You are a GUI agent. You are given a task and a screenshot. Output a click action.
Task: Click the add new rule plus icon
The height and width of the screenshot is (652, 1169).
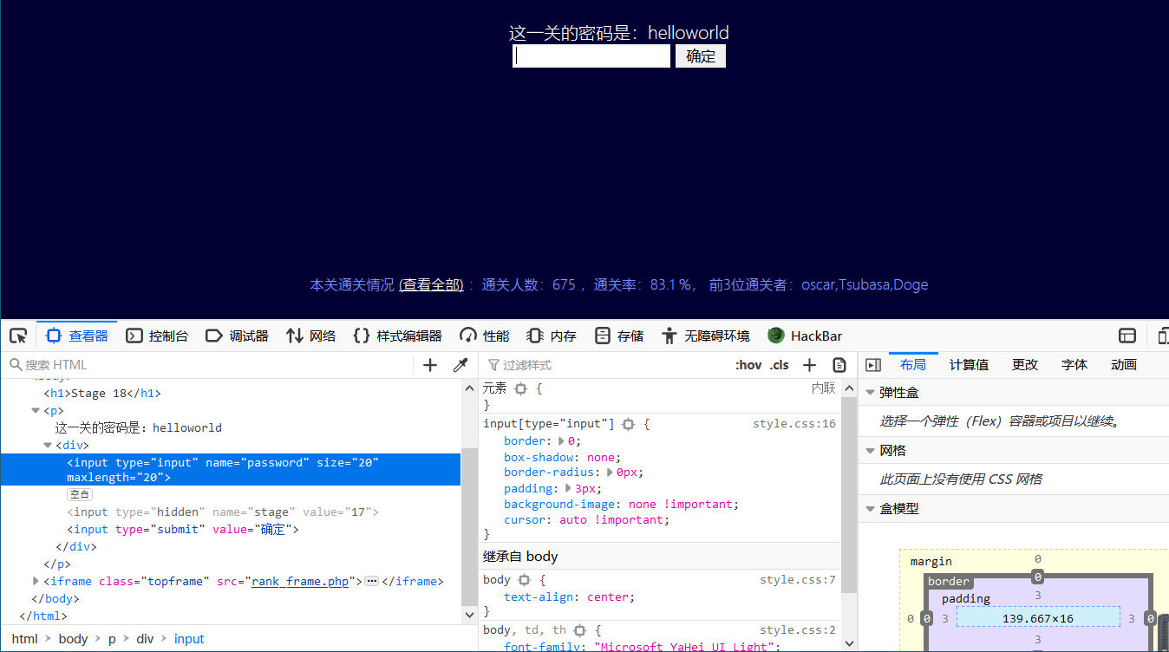click(809, 364)
